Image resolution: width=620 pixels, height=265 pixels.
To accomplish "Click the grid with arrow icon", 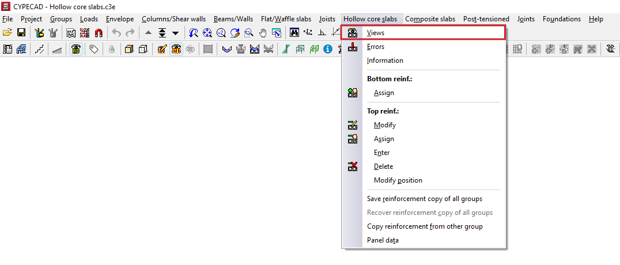I will [517, 50].
